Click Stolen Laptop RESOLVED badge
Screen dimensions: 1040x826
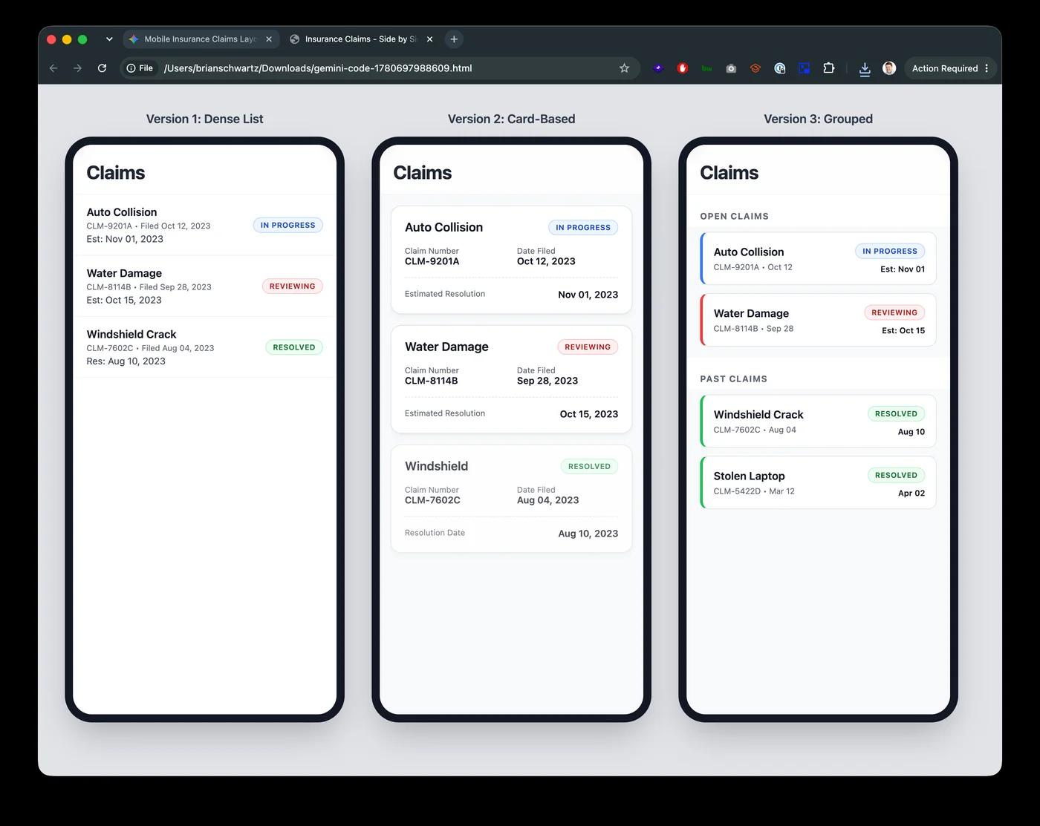tap(896, 476)
